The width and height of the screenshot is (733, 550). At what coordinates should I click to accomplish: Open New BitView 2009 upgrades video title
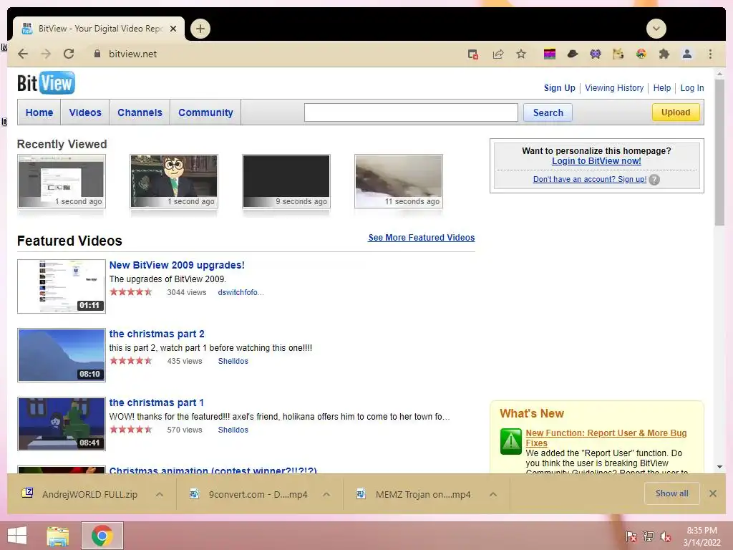(177, 265)
